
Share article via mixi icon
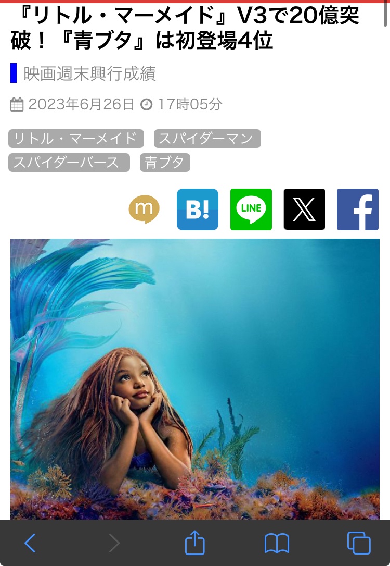[144, 209]
